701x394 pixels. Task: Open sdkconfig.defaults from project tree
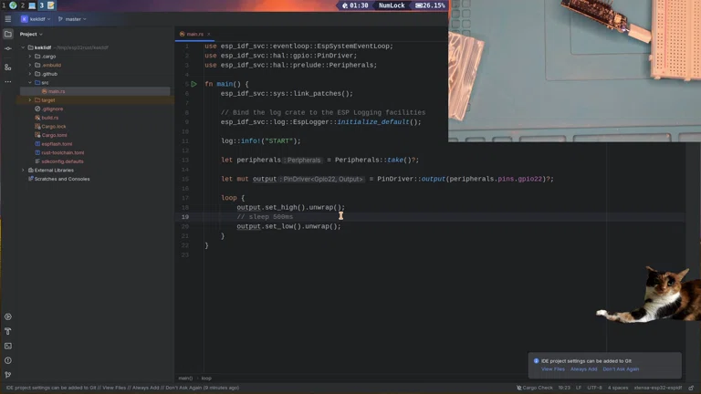(x=62, y=161)
